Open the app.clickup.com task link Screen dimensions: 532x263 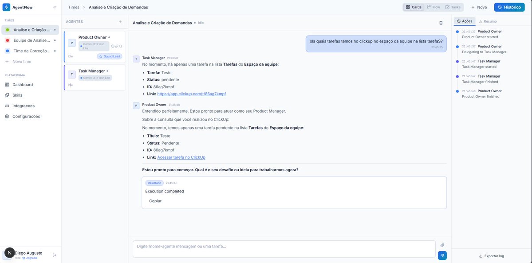tap(191, 94)
